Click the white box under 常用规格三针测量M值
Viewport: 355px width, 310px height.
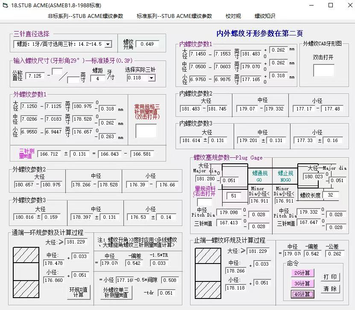[x=146, y=131]
